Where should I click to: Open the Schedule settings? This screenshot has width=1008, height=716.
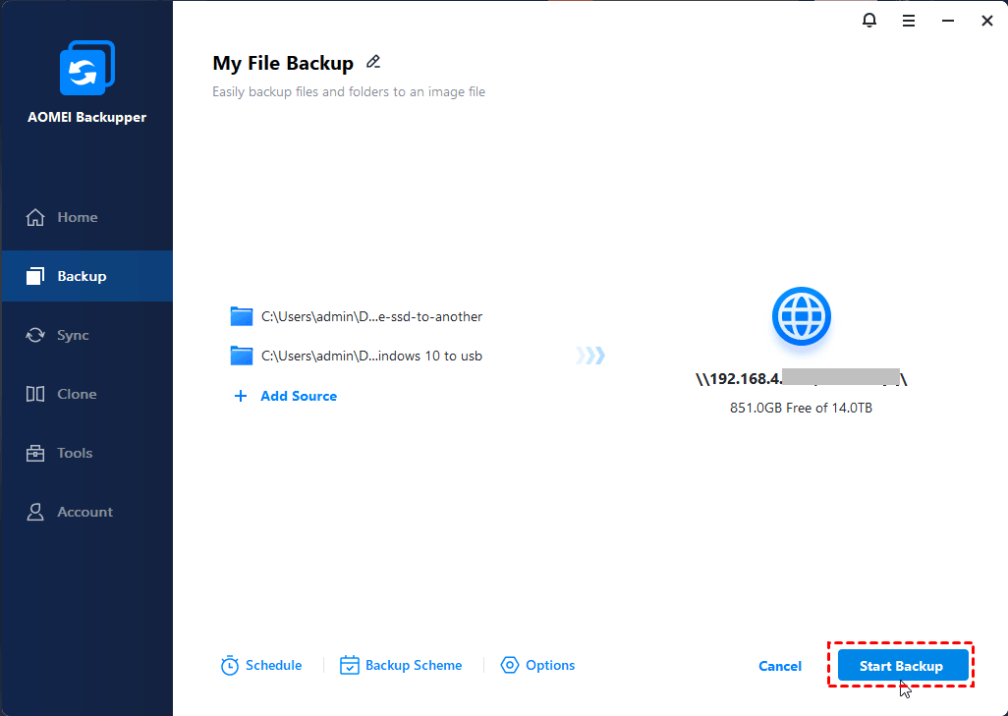tap(273, 665)
